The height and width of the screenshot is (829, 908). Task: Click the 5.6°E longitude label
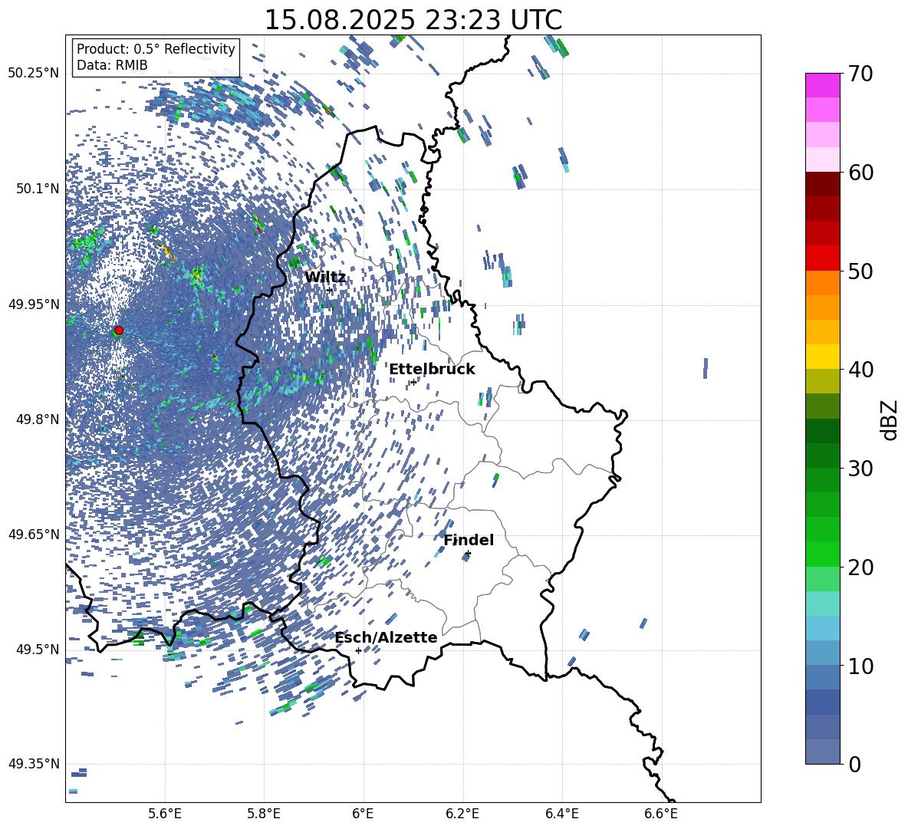[x=165, y=814]
